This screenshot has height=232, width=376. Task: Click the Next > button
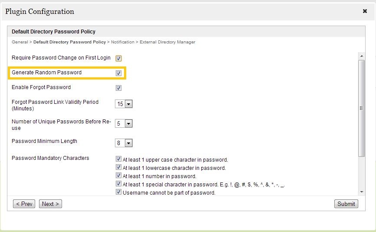tap(50, 204)
